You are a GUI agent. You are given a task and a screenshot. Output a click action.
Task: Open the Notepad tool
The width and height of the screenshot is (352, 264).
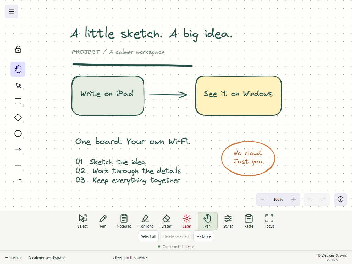pos(124,221)
